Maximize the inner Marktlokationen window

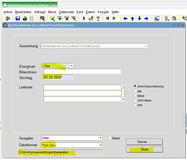(x=178, y=25)
